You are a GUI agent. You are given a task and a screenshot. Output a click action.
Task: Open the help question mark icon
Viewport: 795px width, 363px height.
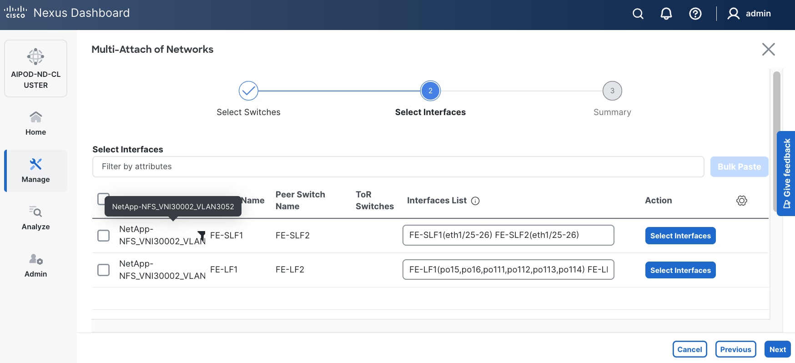pos(695,14)
